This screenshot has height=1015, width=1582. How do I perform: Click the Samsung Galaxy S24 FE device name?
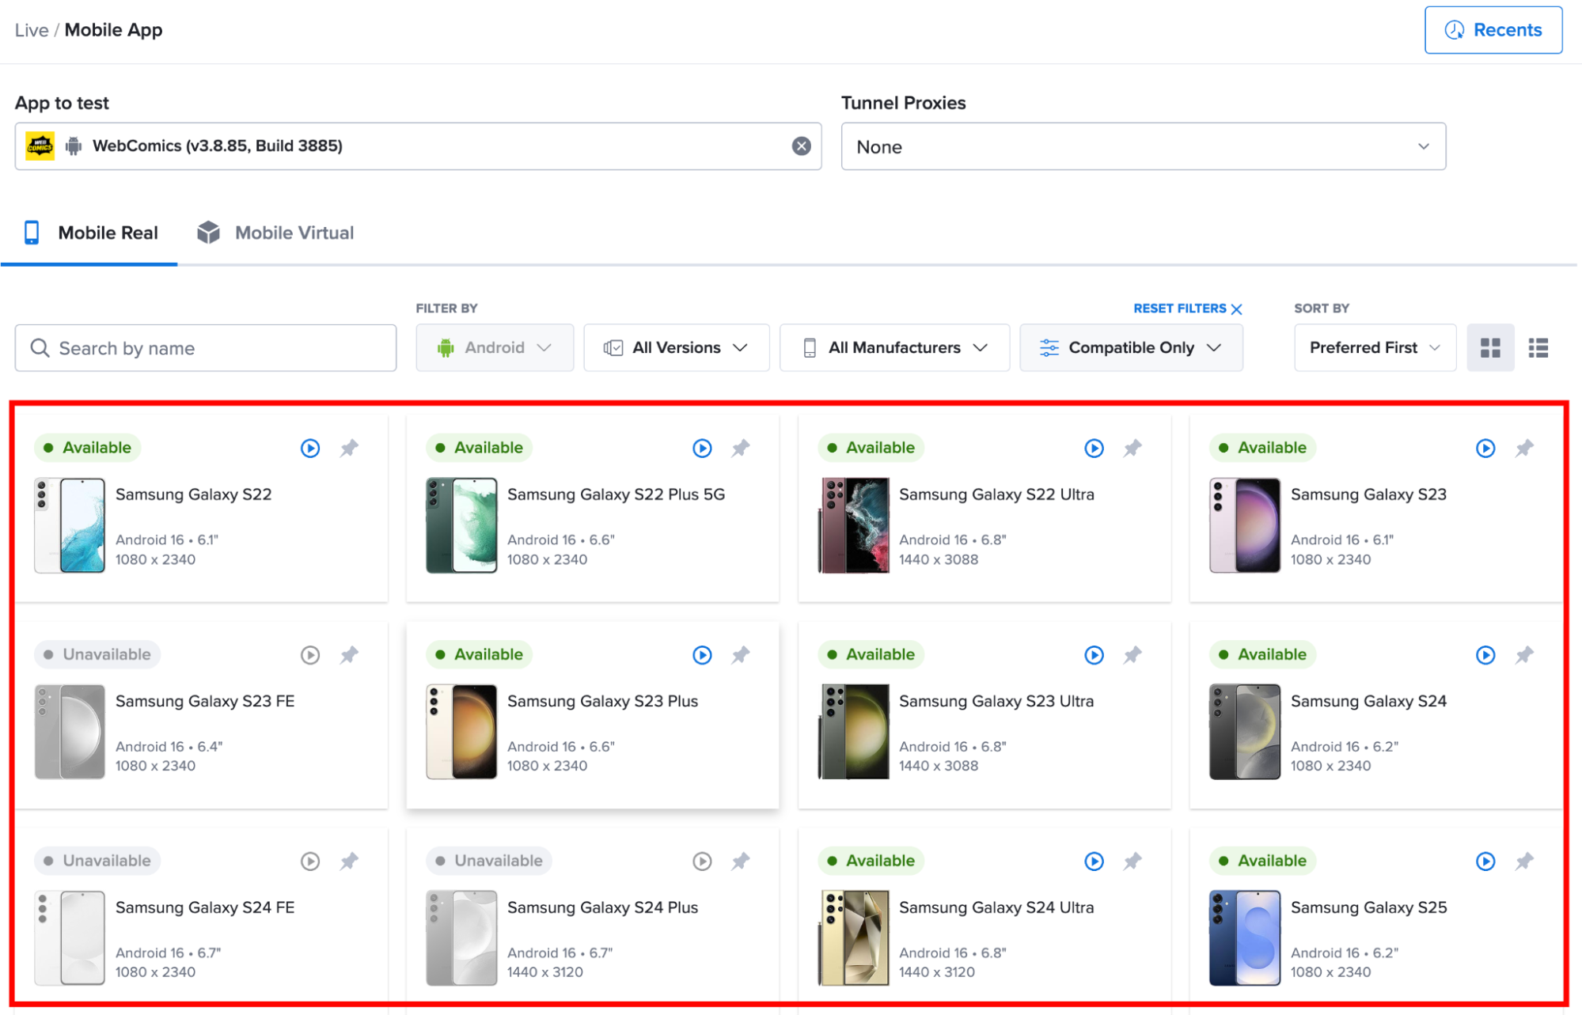tap(205, 908)
